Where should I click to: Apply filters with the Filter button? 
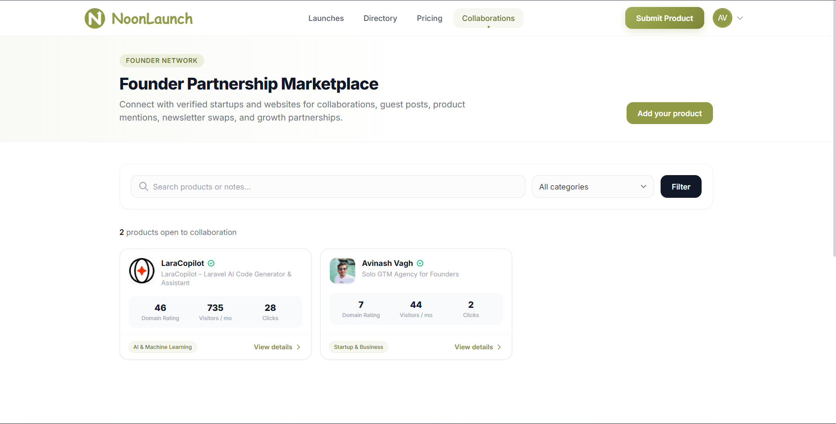[681, 186]
